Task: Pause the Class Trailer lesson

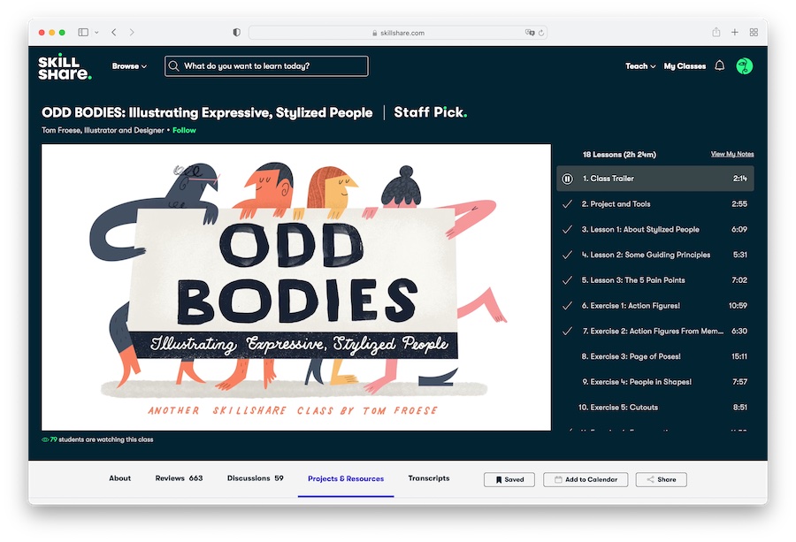Action: [x=567, y=179]
